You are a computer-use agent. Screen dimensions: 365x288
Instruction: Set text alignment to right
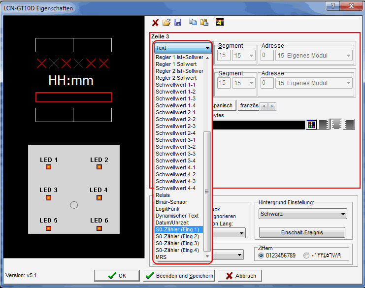349,125
